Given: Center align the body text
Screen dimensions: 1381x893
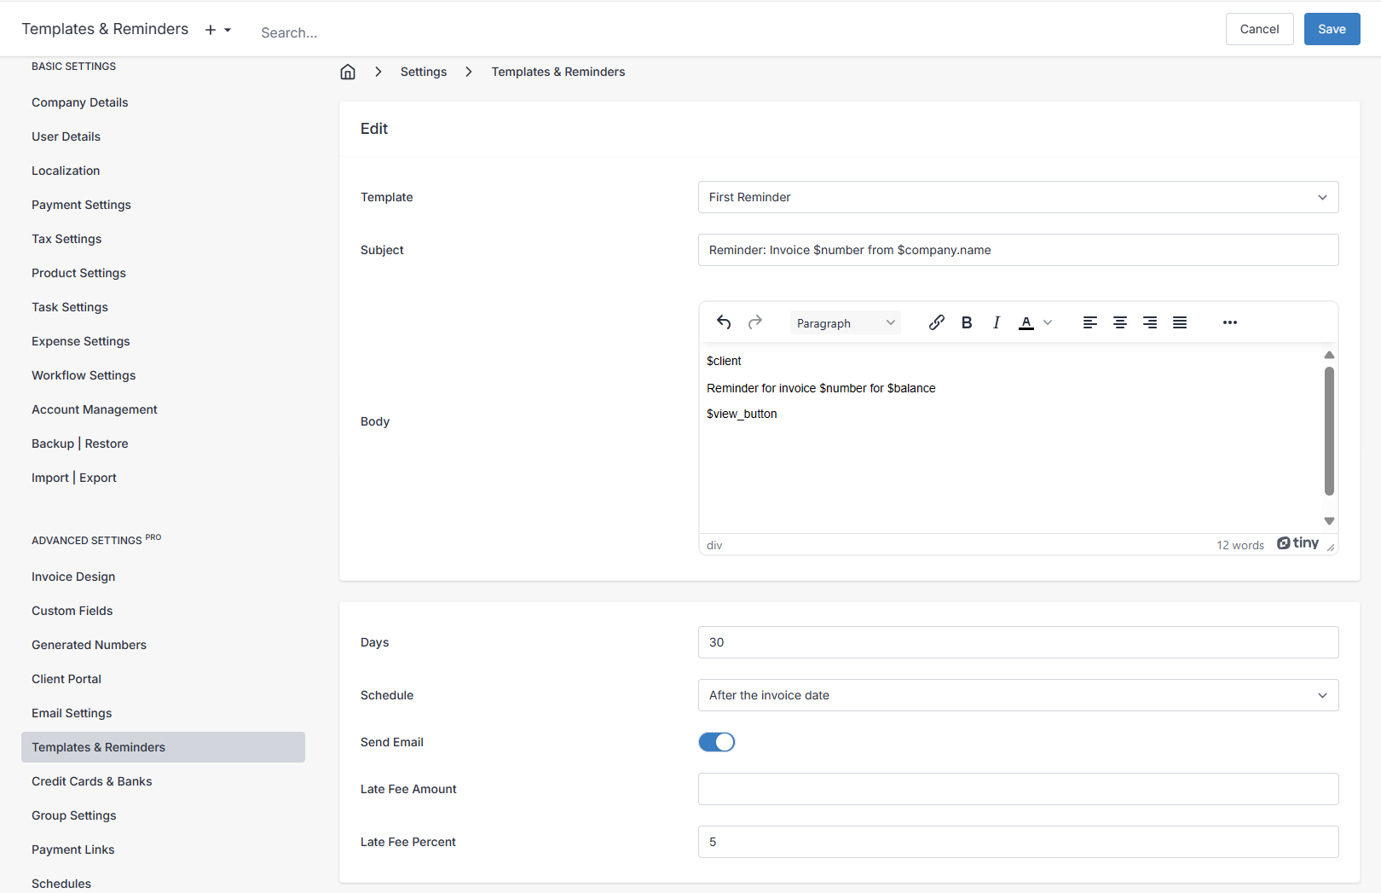Looking at the screenshot, I should click(x=1119, y=322).
